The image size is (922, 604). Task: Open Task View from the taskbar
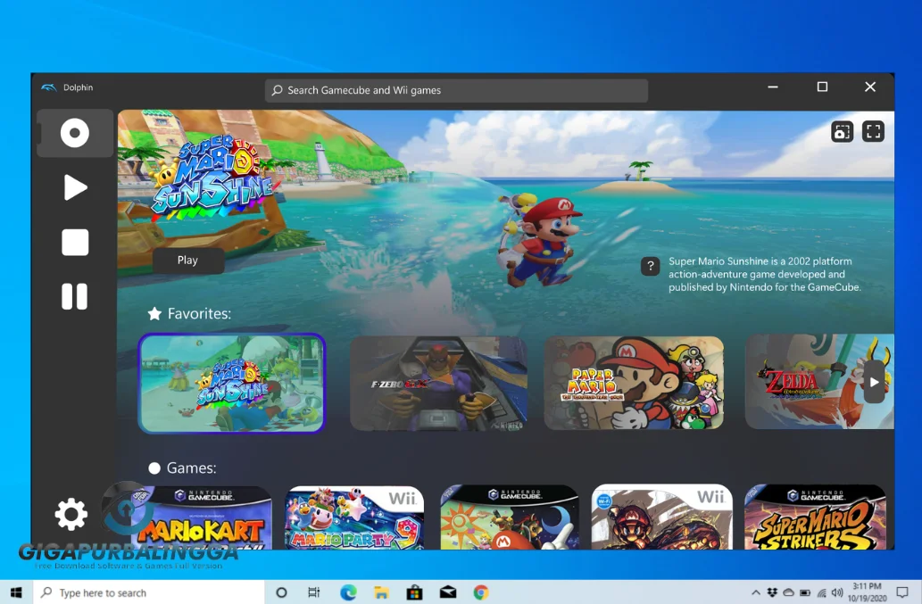click(314, 592)
